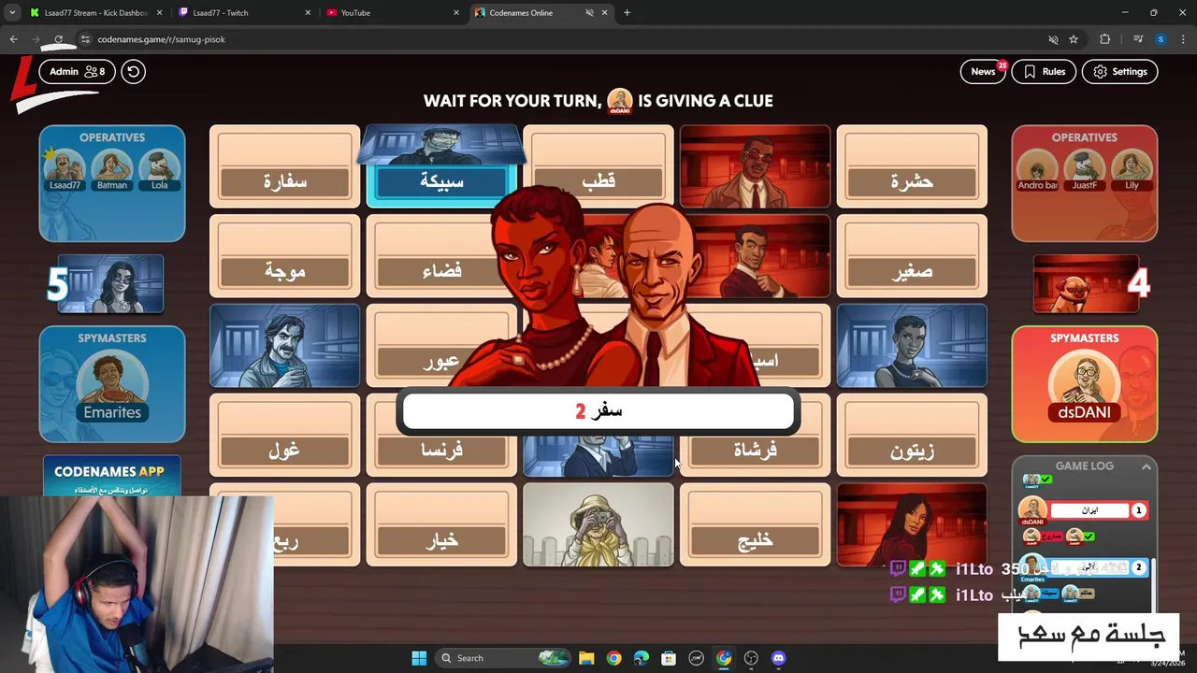Select the word card خليج

[755, 525]
